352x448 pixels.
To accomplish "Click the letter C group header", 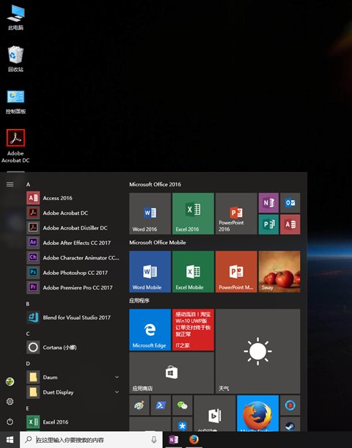I will click(x=28, y=334).
